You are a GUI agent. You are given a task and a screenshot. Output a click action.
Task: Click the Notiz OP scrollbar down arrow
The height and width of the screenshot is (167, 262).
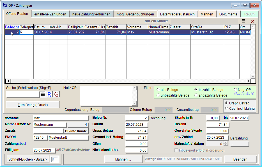point(135,103)
